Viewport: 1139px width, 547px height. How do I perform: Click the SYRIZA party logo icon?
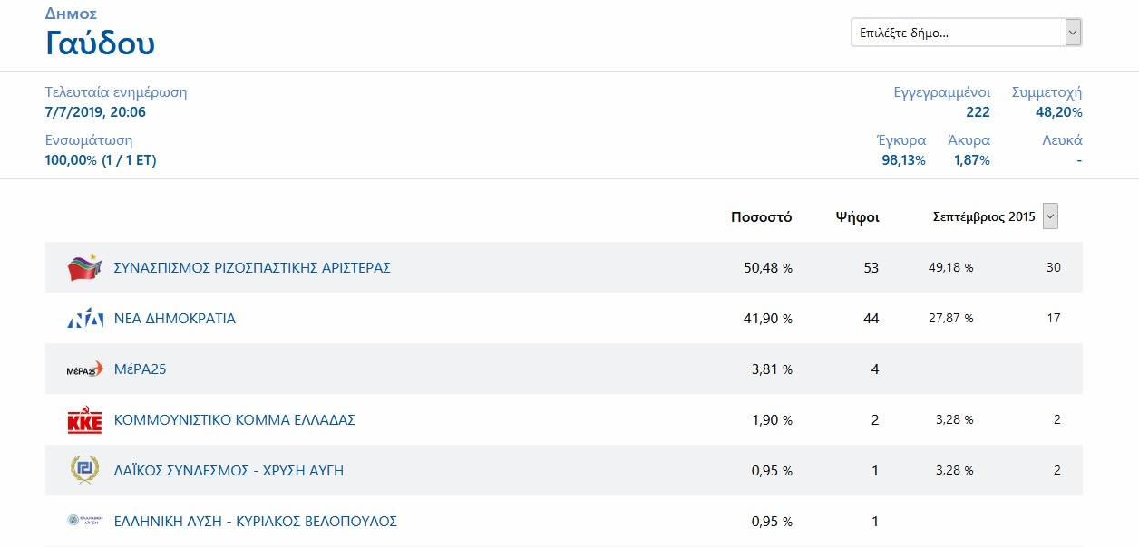pos(85,268)
